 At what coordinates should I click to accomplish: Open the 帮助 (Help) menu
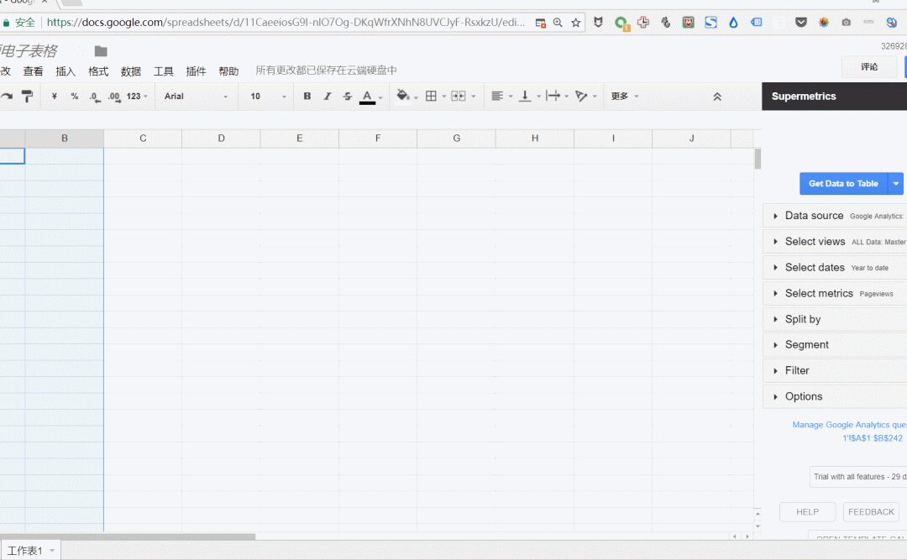coord(228,71)
